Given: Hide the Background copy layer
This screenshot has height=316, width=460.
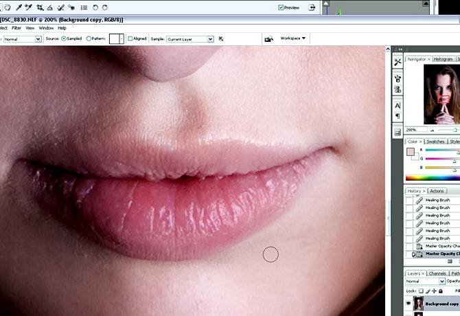Looking at the screenshot, I should 409,304.
